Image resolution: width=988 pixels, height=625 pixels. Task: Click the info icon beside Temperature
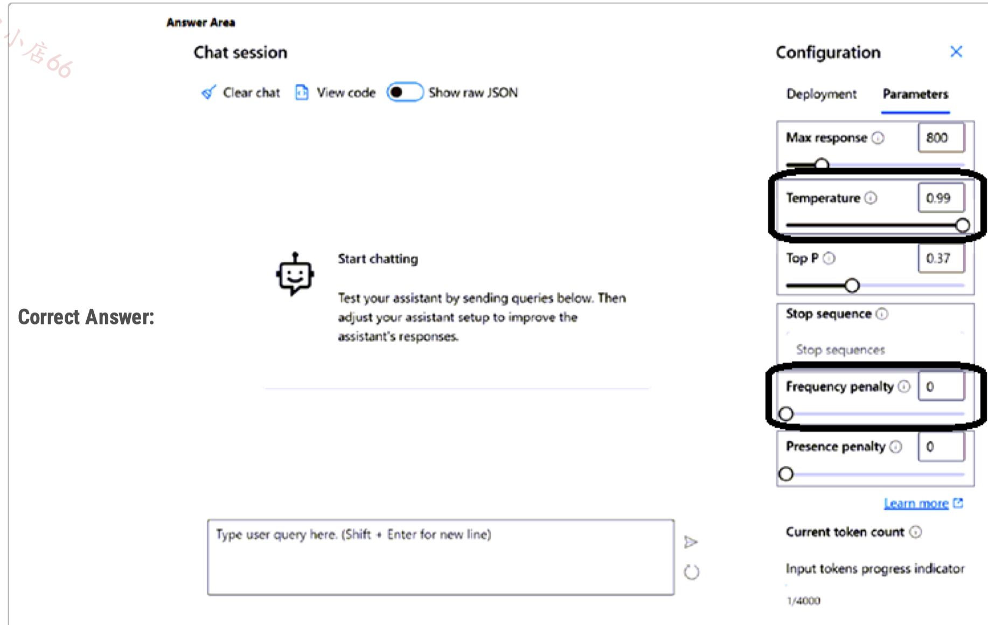pos(871,198)
